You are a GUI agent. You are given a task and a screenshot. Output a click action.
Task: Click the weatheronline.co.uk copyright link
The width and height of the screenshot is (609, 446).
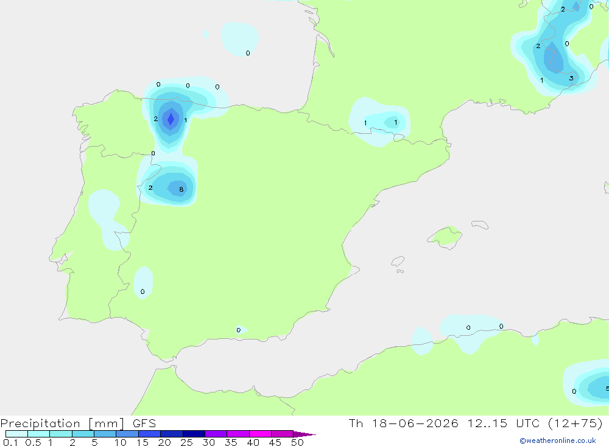click(x=558, y=441)
